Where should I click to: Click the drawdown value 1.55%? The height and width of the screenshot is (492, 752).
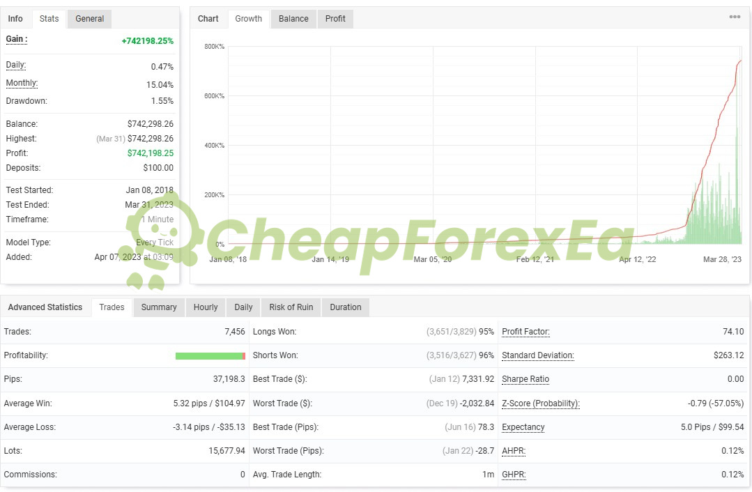pyautogui.click(x=162, y=101)
